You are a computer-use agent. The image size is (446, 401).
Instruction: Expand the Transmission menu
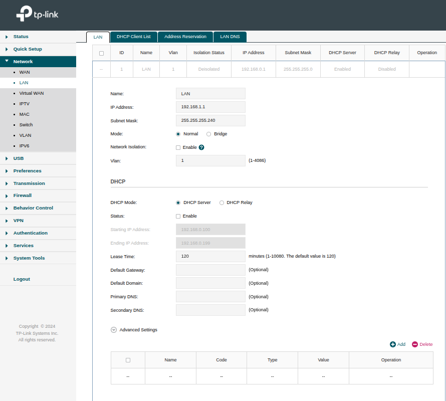(x=38, y=183)
